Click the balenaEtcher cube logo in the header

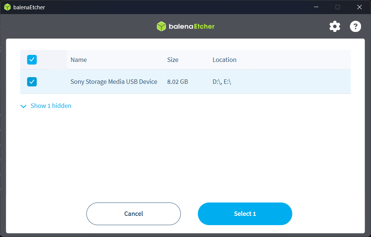pos(161,26)
